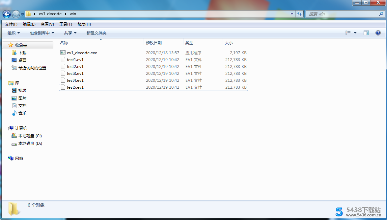The height and width of the screenshot is (220, 387).
Task: Open the 工具 menu
Action: coord(65,24)
